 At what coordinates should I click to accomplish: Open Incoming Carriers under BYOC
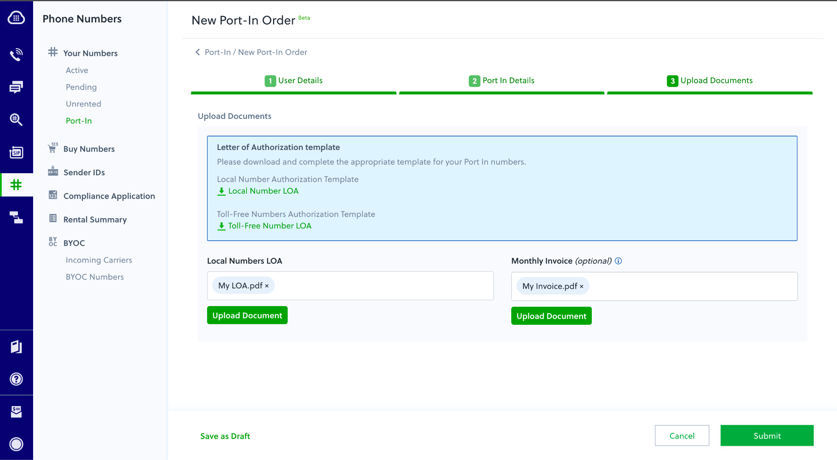tap(99, 260)
